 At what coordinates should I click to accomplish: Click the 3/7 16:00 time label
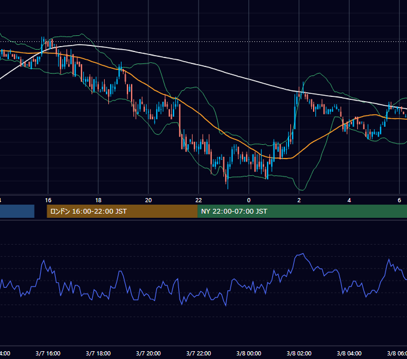pyautogui.click(x=48, y=353)
